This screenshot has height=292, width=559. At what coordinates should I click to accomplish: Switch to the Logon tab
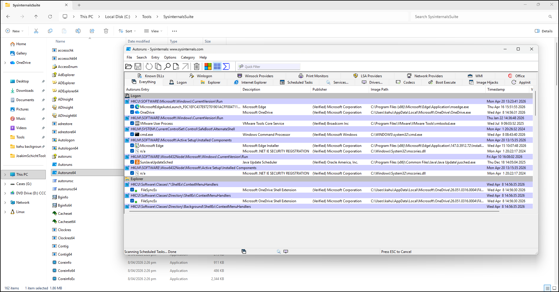pos(178,82)
